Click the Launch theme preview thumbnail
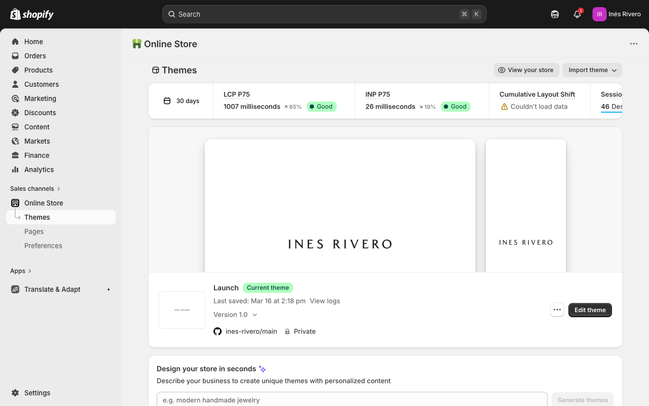The height and width of the screenshot is (406, 649). coord(182,310)
